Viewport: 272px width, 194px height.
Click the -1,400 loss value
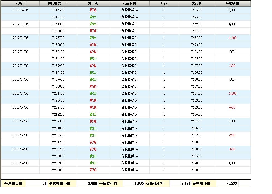[232, 38]
